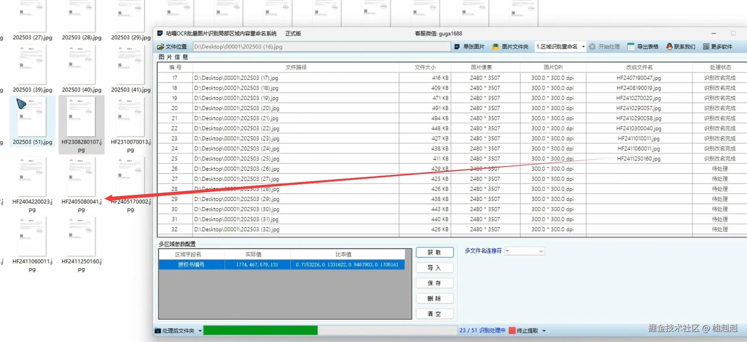The height and width of the screenshot is (342, 747).
Task: Click the 清空 clear button
Action: click(x=435, y=314)
